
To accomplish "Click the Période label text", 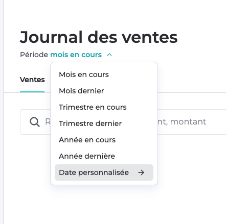I will point(34,55).
